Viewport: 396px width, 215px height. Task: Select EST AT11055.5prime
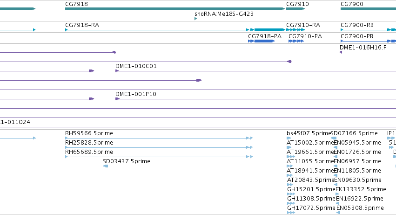click(310, 161)
